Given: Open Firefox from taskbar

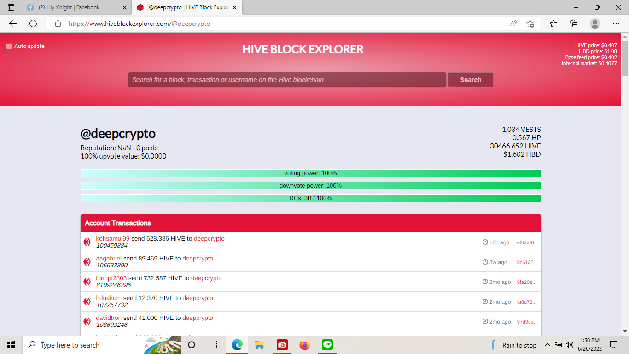Looking at the screenshot, I should (304, 345).
